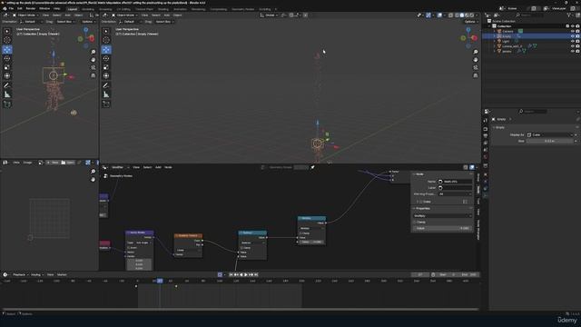Adjust the Value slider in sidebar Properties

[x=442, y=228]
